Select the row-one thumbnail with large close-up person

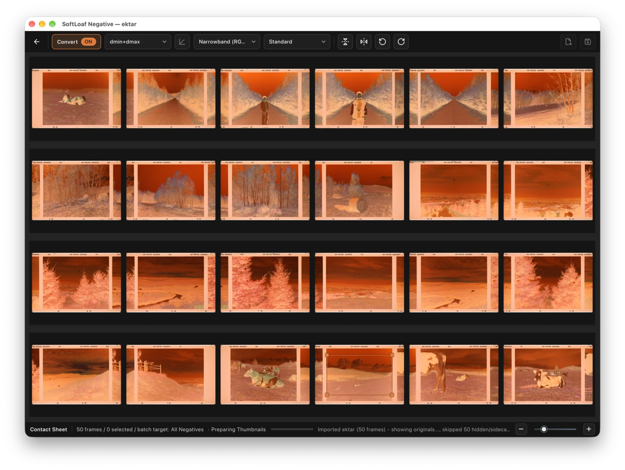point(359,98)
